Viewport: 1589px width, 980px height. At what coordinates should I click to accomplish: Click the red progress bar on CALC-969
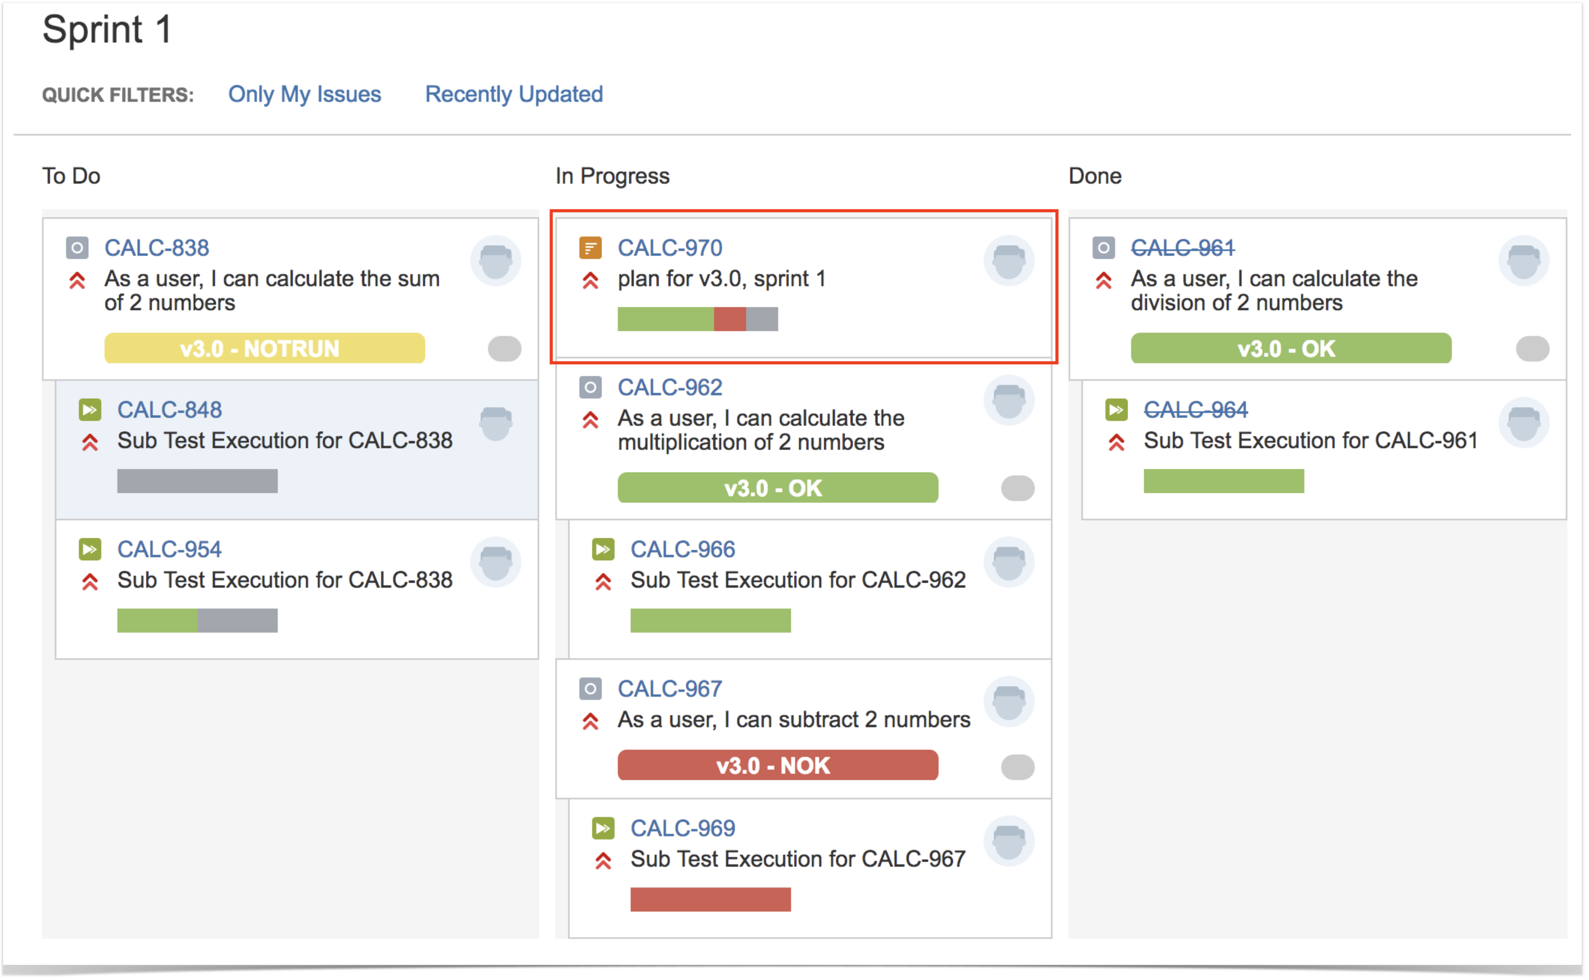pos(711,900)
